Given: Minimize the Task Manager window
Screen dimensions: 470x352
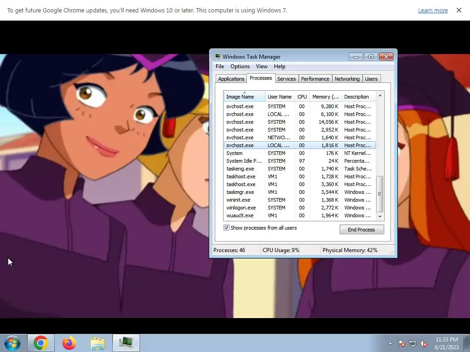Looking at the screenshot, I should [x=356, y=56].
